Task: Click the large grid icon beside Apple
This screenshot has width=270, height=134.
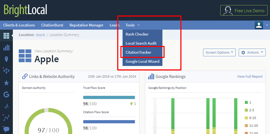Action: point(25,56)
